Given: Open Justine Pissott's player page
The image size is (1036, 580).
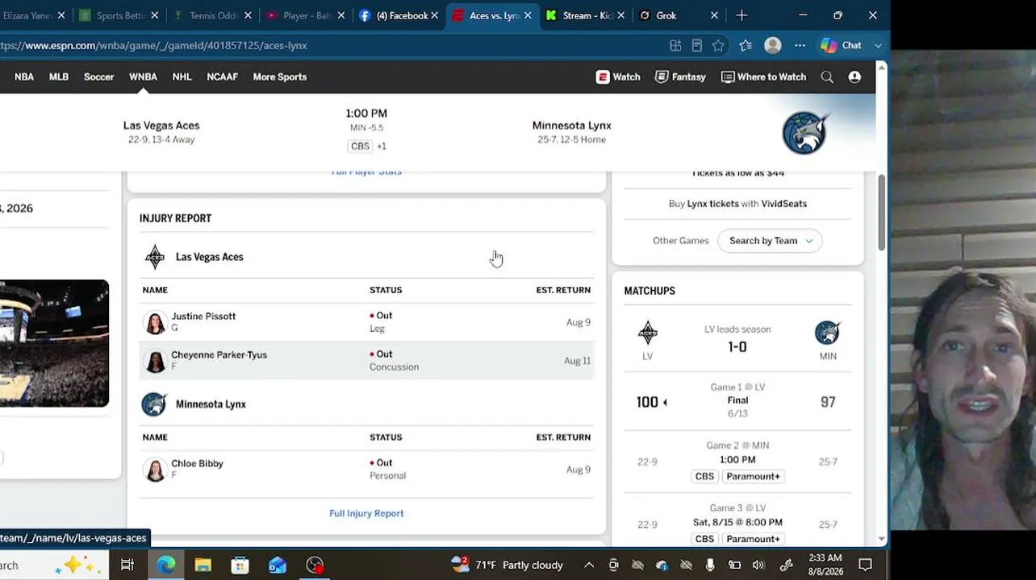Looking at the screenshot, I should pyautogui.click(x=203, y=317).
